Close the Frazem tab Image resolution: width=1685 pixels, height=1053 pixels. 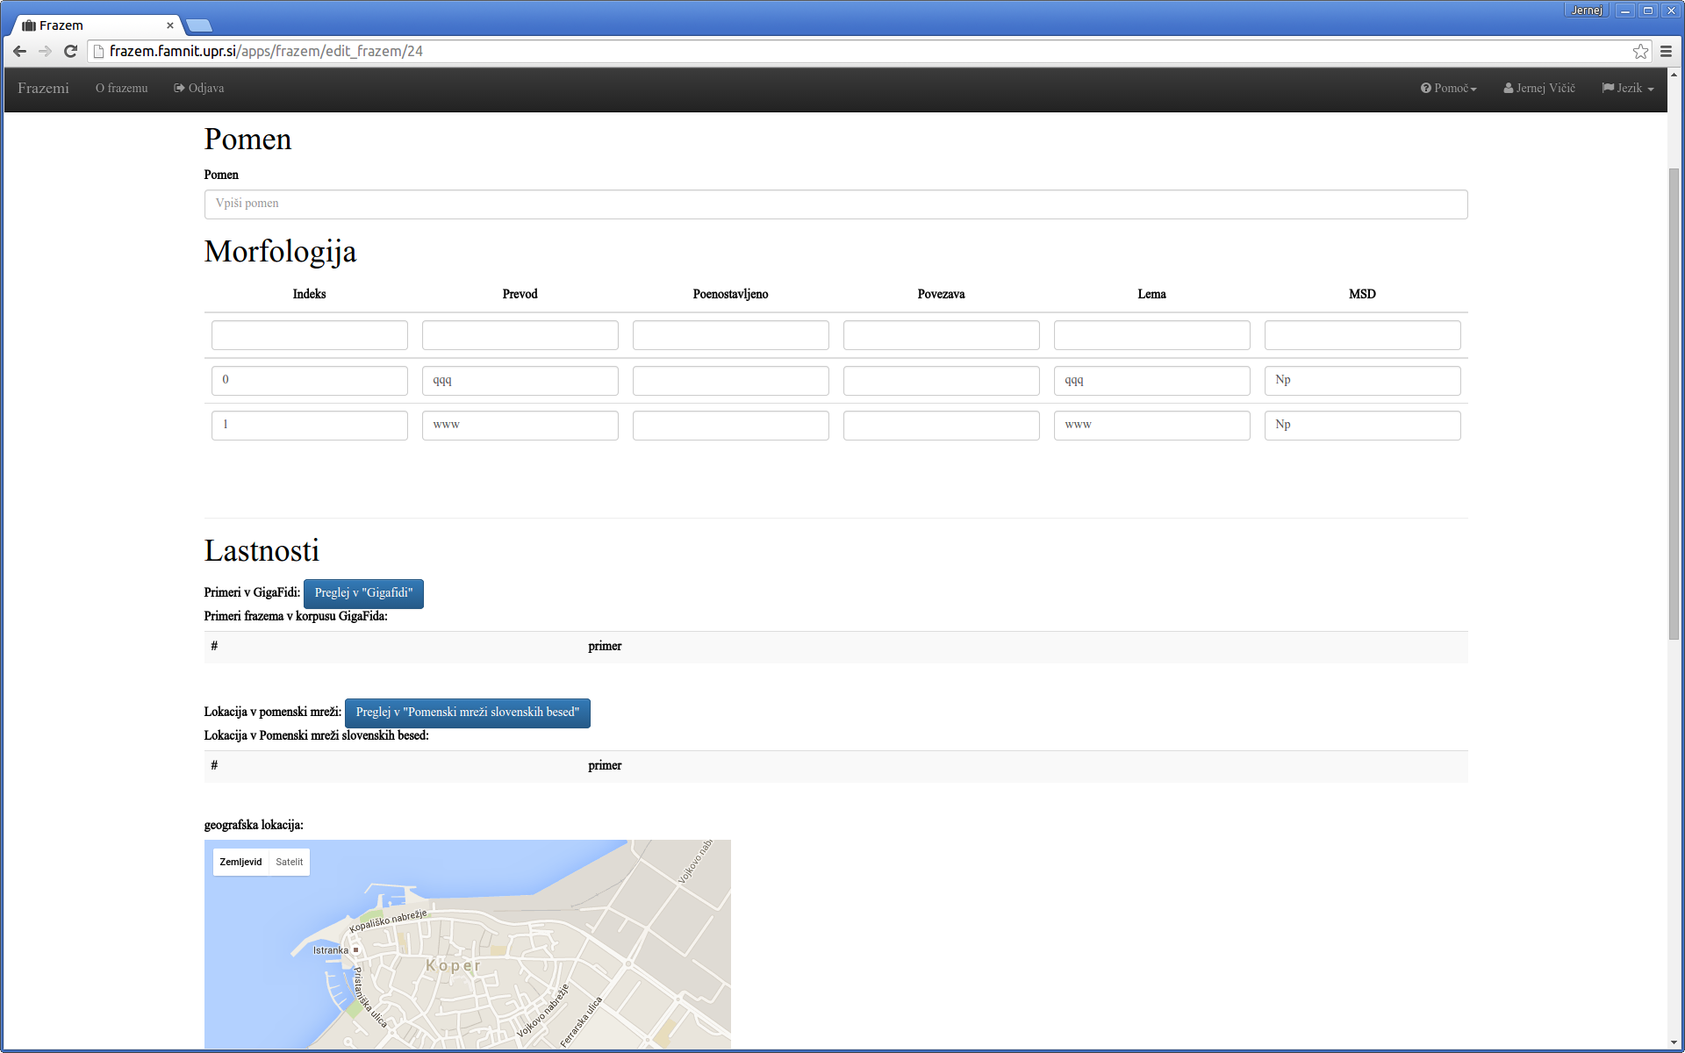click(x=170, y=25)
